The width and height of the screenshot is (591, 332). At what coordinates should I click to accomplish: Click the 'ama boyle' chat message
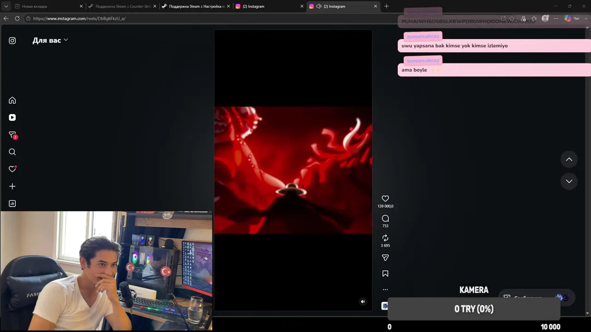click(x=494, y=70)
